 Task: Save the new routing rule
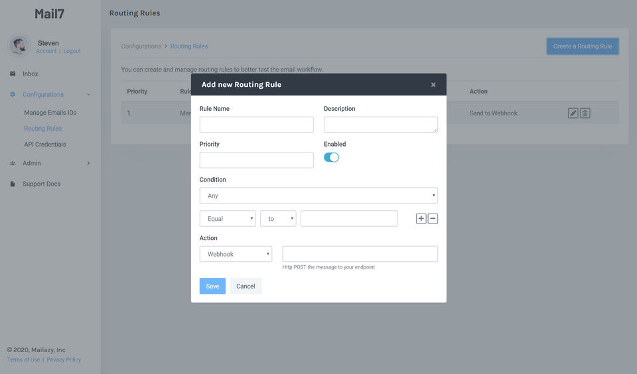(212, 286)
